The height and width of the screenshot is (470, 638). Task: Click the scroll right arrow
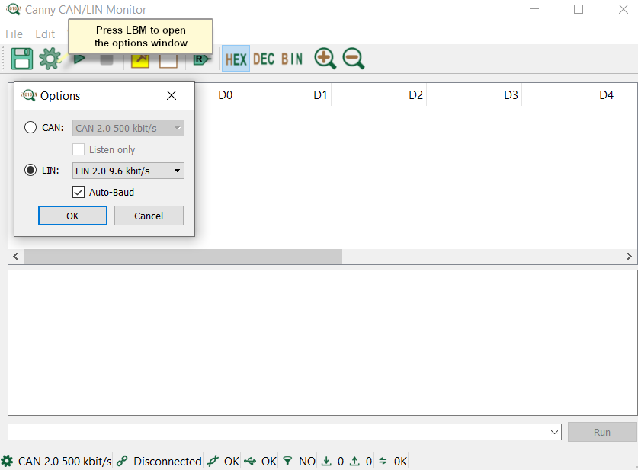coord(629,256)
